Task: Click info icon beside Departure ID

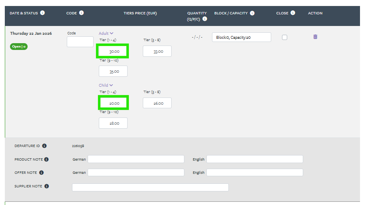Action: 44,146
